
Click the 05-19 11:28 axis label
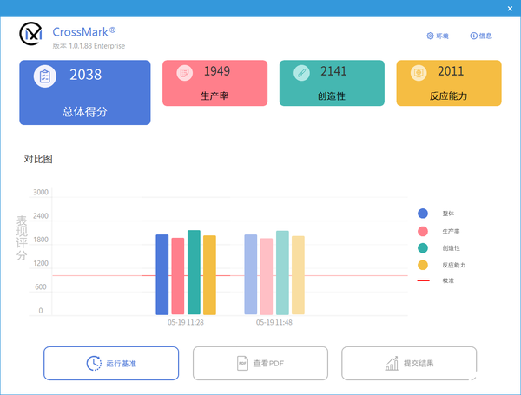coord(186,322)
